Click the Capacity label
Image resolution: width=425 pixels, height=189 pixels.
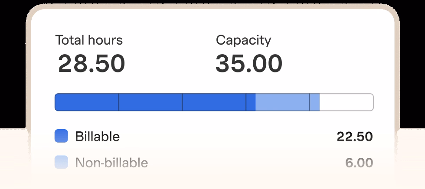point(243,40)
